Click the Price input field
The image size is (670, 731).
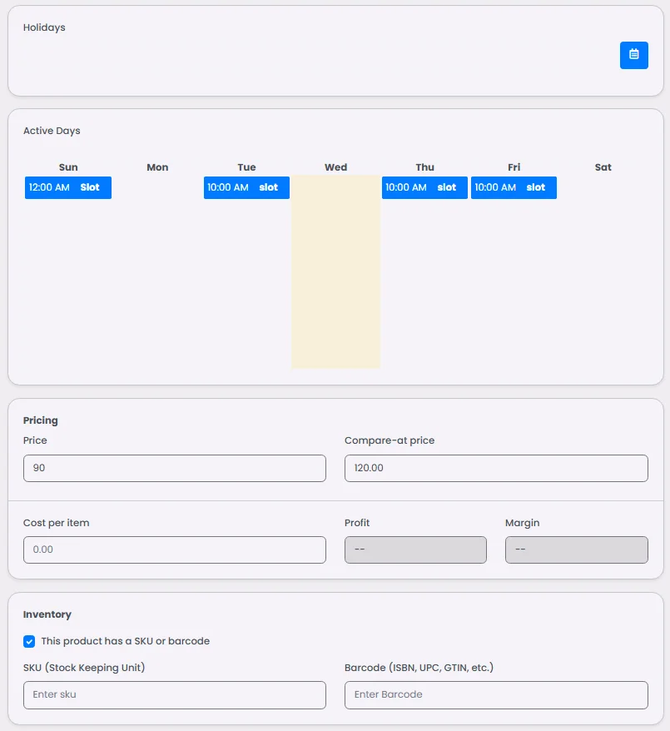175,468
